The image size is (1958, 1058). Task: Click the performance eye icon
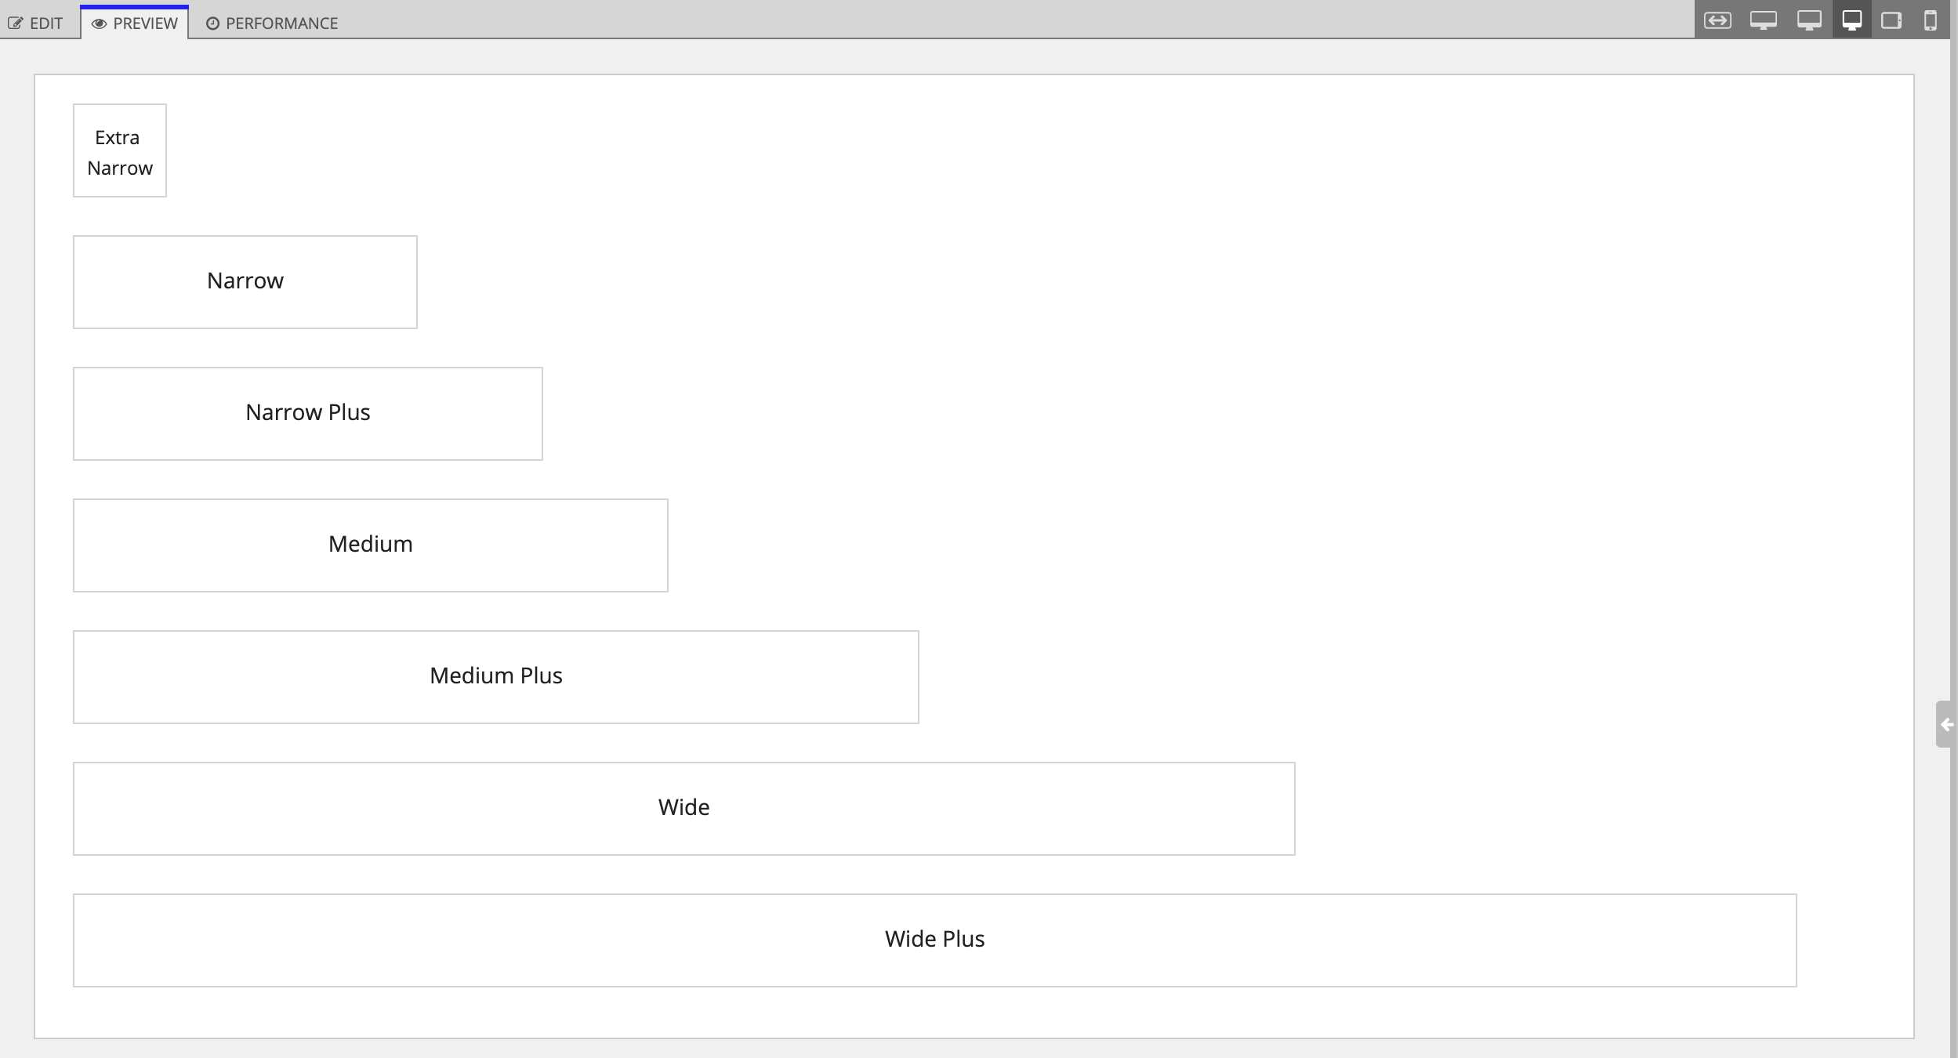coord(212,22)
